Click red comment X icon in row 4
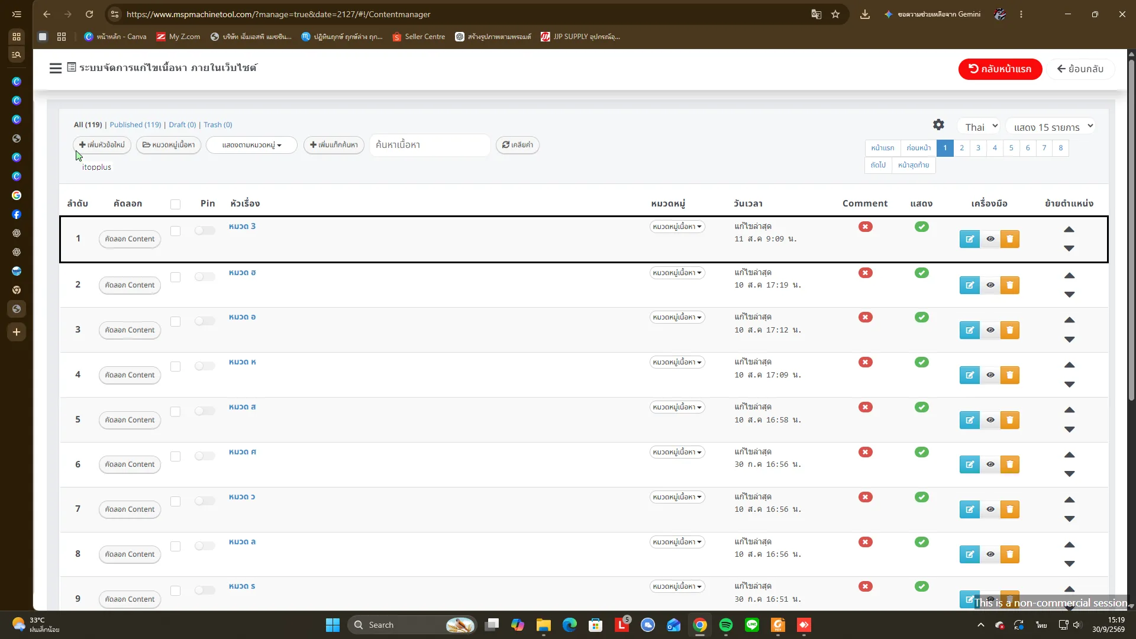 (865, 362)
